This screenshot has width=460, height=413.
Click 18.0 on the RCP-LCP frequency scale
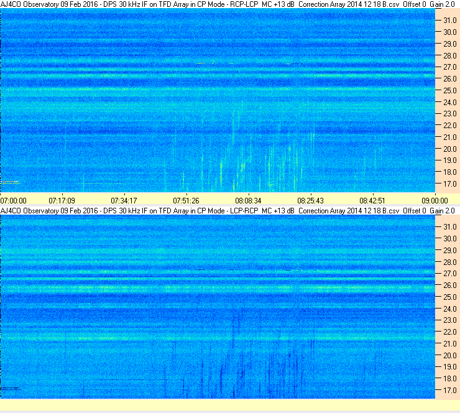click(x=450, y=172)
